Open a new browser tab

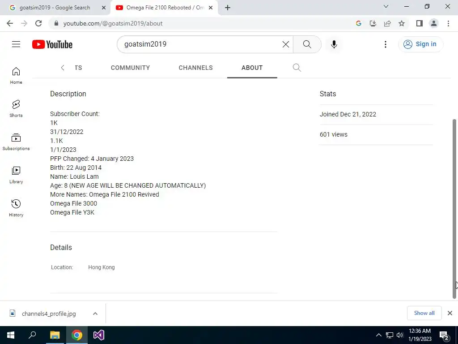228,8
